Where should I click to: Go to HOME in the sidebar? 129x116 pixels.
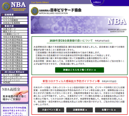[14, 83]
